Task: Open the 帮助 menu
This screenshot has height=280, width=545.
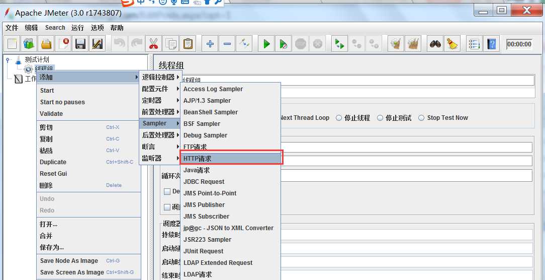Action: point(117,28)
